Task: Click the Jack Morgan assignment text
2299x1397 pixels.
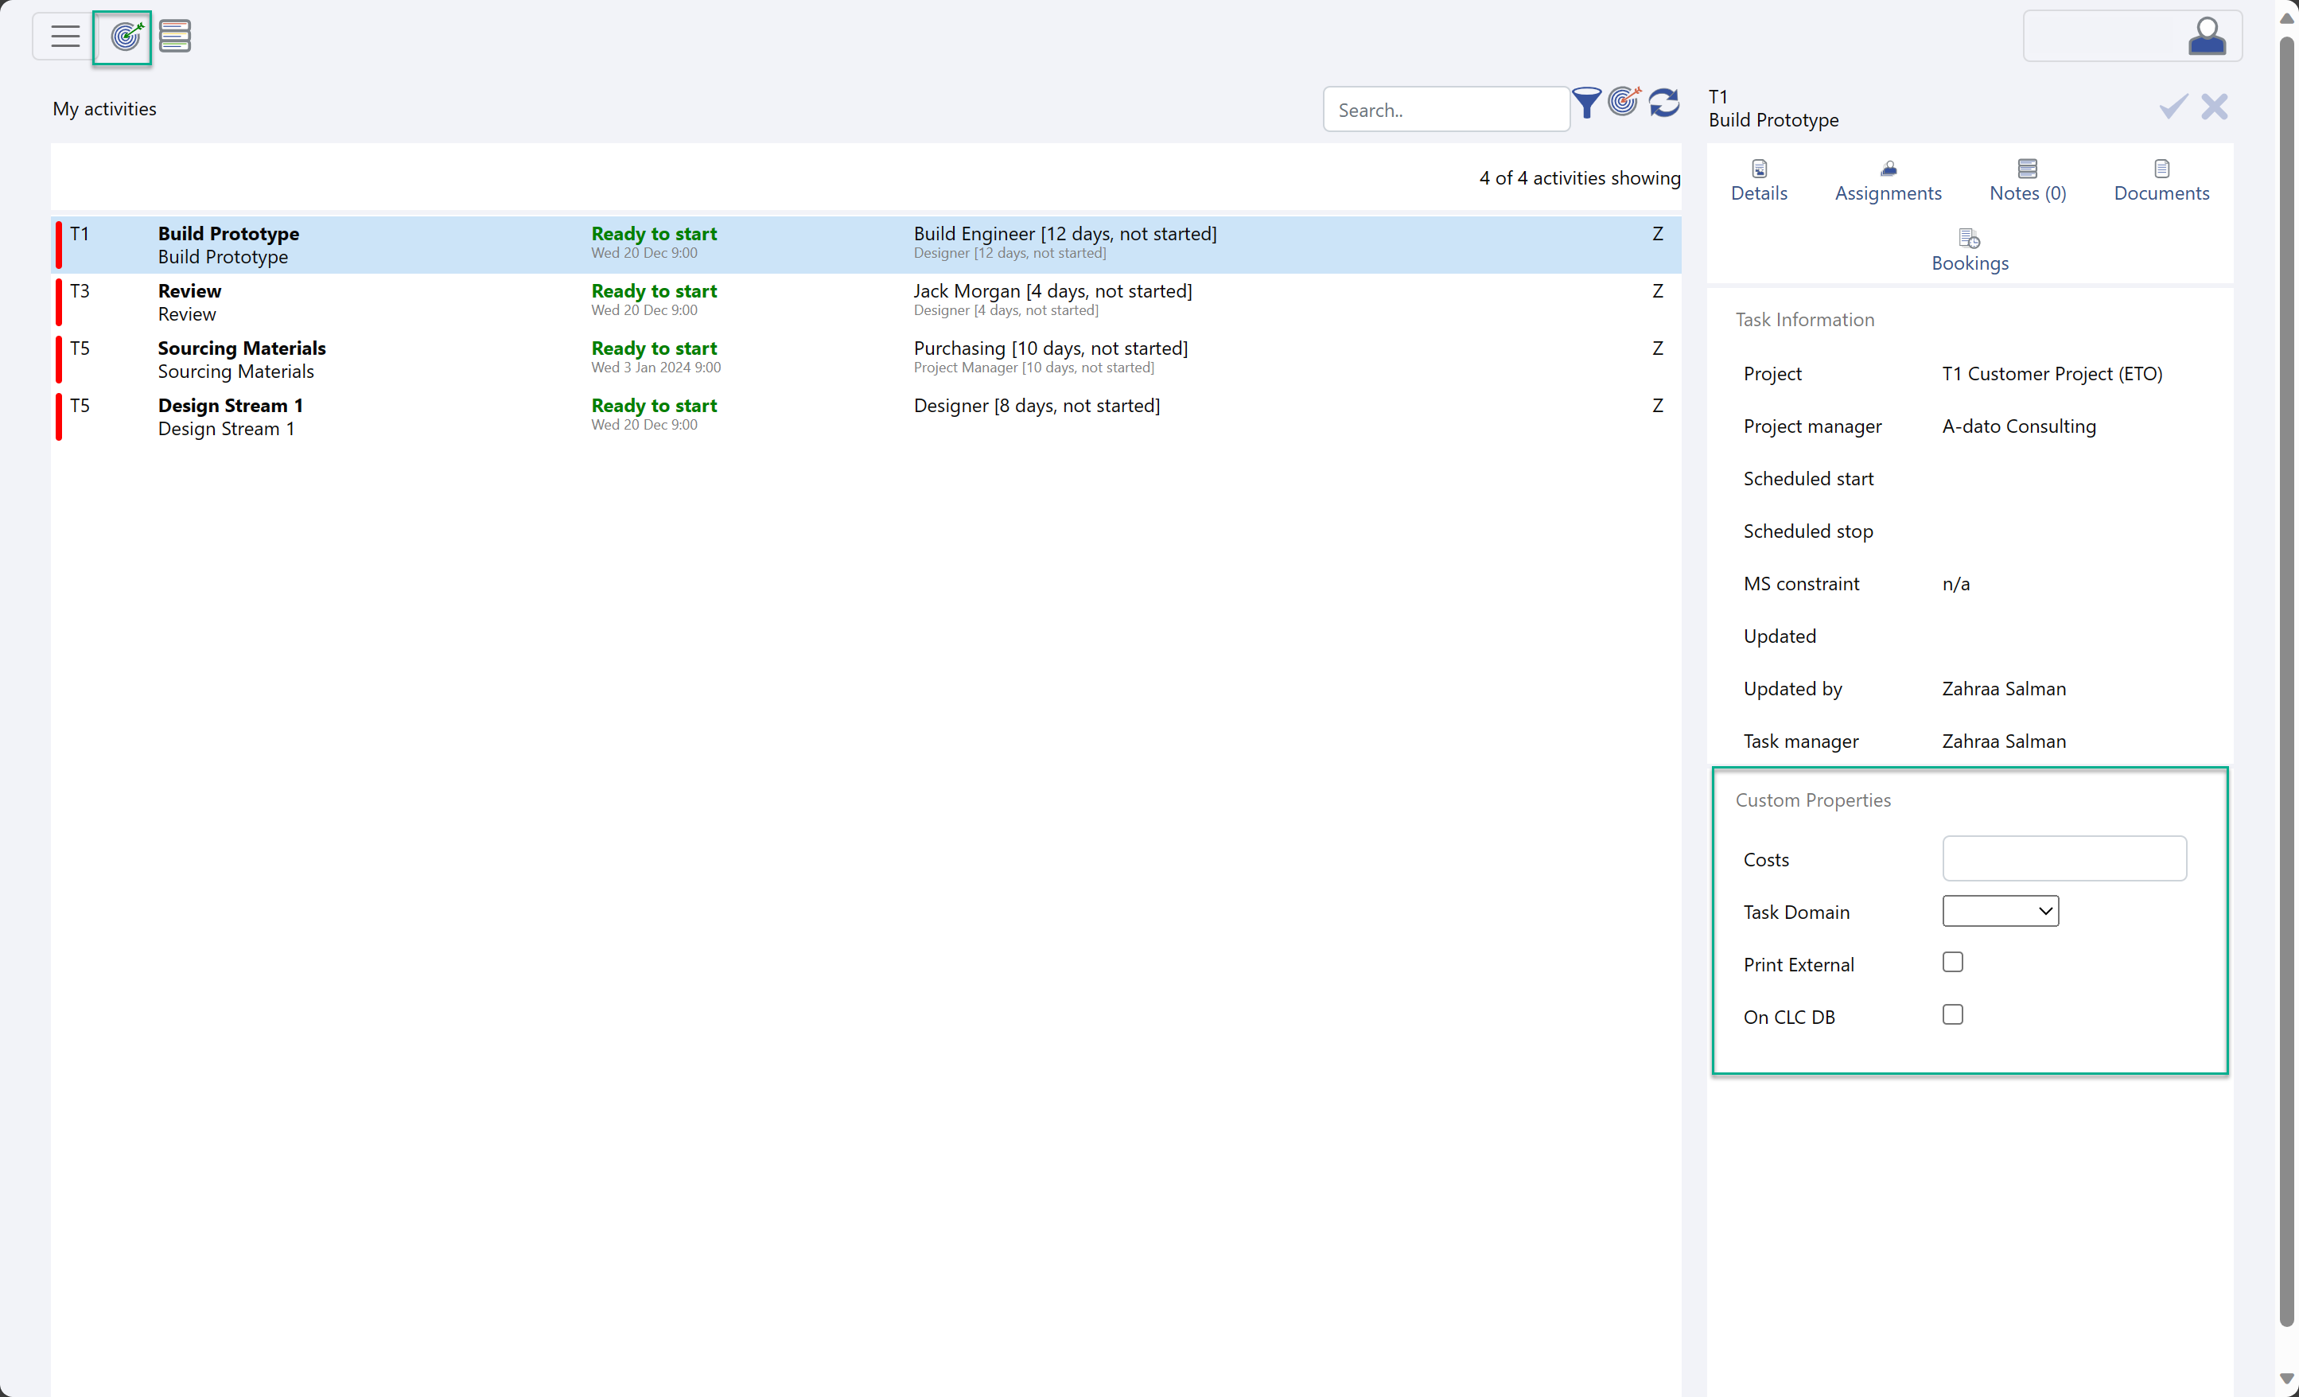Action: tap(1052, 291)
